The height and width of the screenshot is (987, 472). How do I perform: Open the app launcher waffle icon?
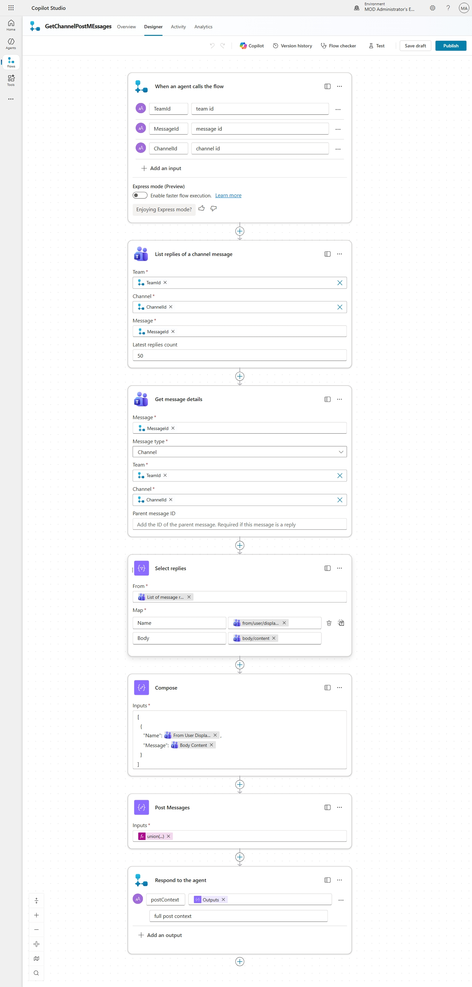pos(11,8)
